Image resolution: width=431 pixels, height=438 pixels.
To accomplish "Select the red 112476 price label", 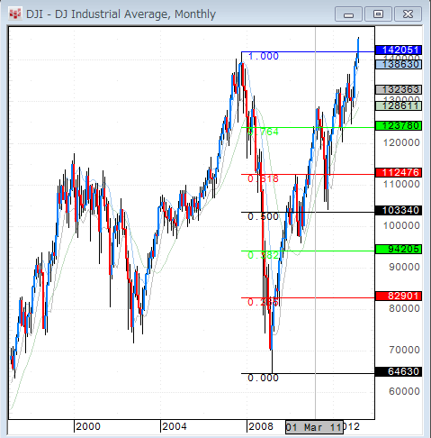I will [x=399, y=172].
